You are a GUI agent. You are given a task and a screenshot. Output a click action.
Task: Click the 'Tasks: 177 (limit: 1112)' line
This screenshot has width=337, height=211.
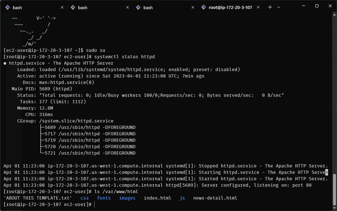click(x=53, y=102)
